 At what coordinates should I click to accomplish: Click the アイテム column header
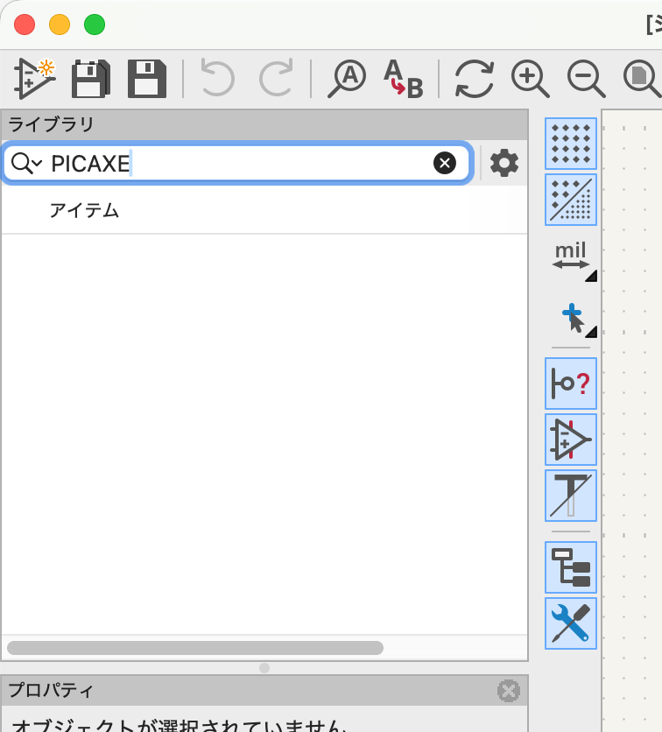[x=84, y=210]
